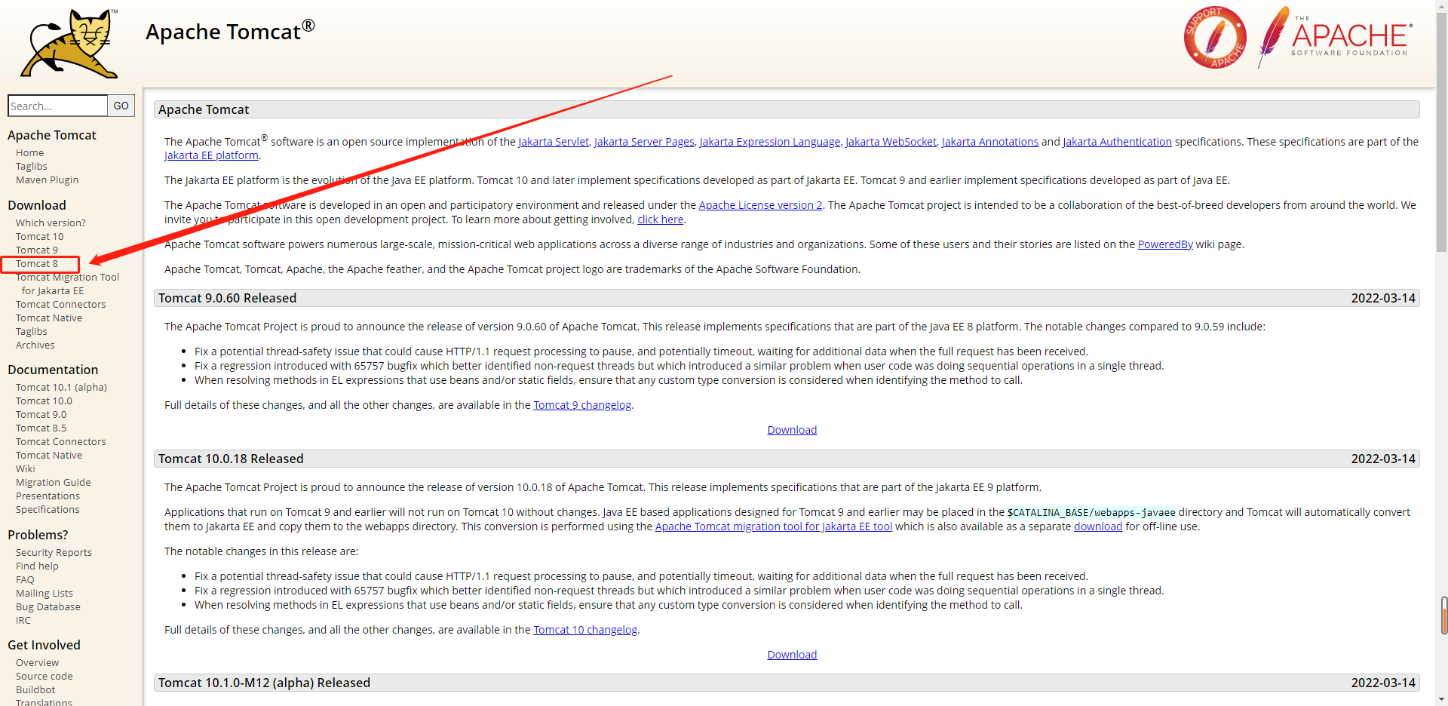Open the Tomcat 9 changelog link
Viewport: 1448px width, 706px height.
click(582, 405)
